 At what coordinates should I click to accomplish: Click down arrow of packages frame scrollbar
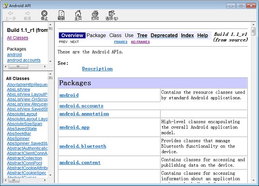[x=51, y=61]
